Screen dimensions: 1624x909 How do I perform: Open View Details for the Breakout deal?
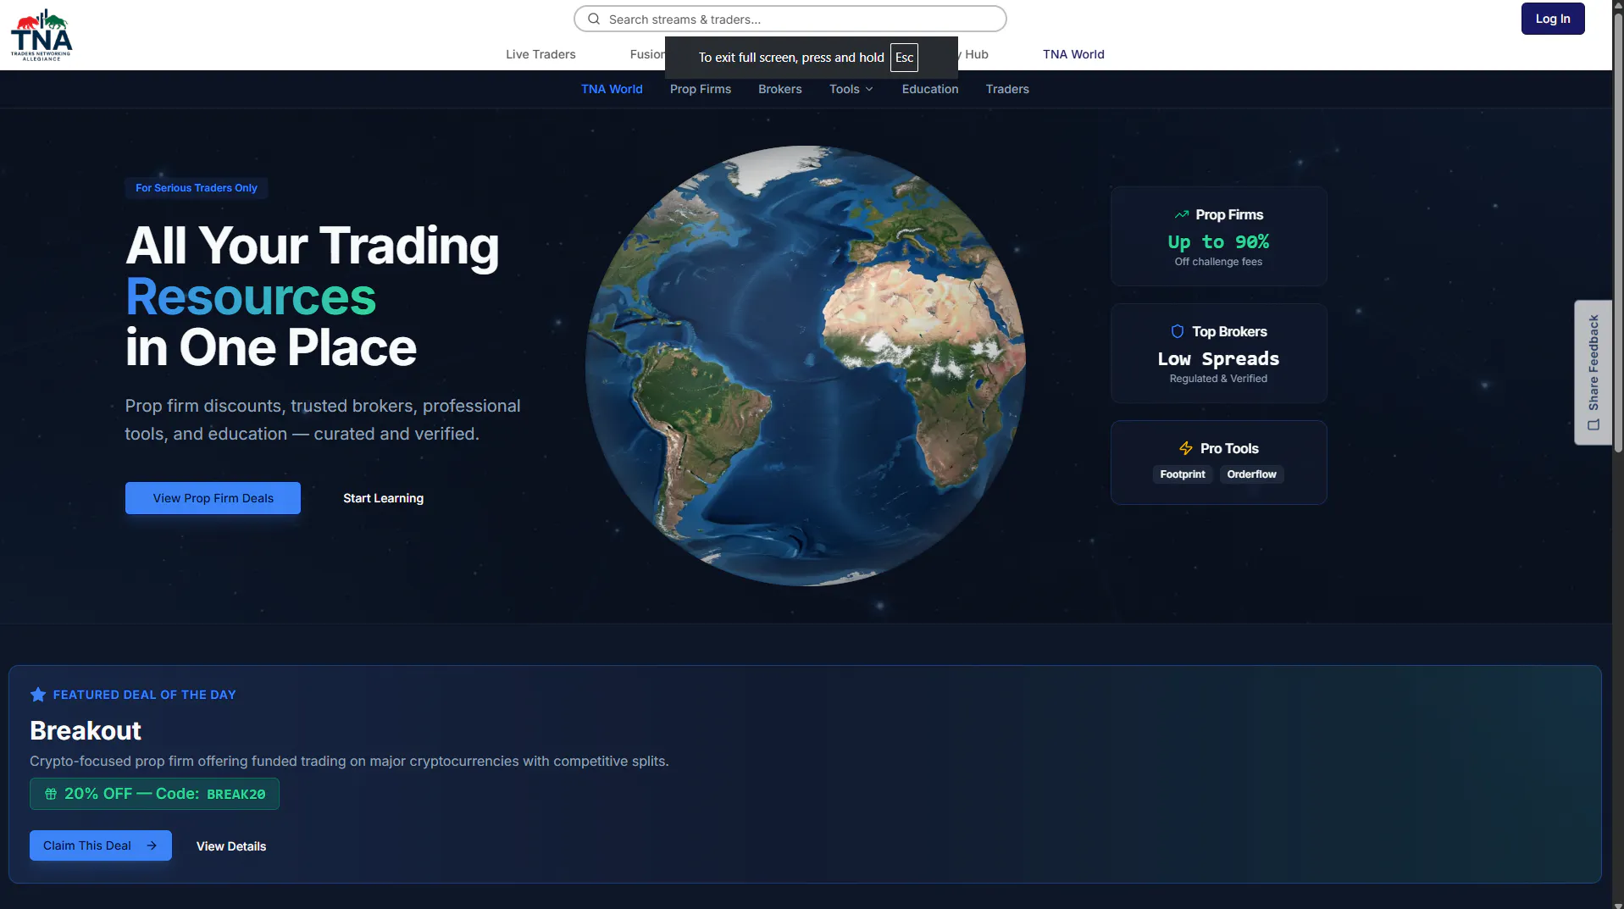(231, 846)
